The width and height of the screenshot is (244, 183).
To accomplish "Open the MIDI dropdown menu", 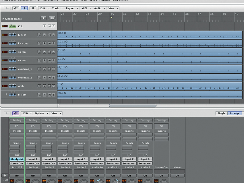I will (86, 8).
